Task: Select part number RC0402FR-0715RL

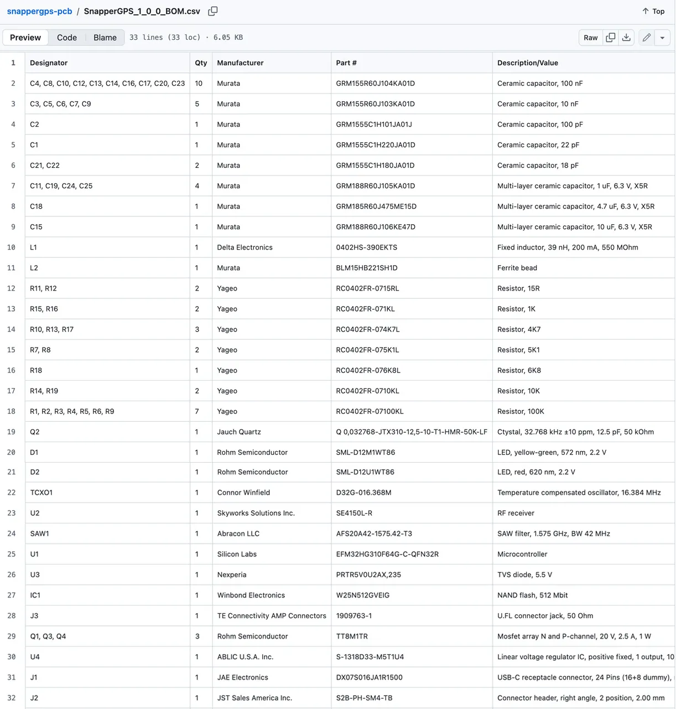Action: (367, 288)
